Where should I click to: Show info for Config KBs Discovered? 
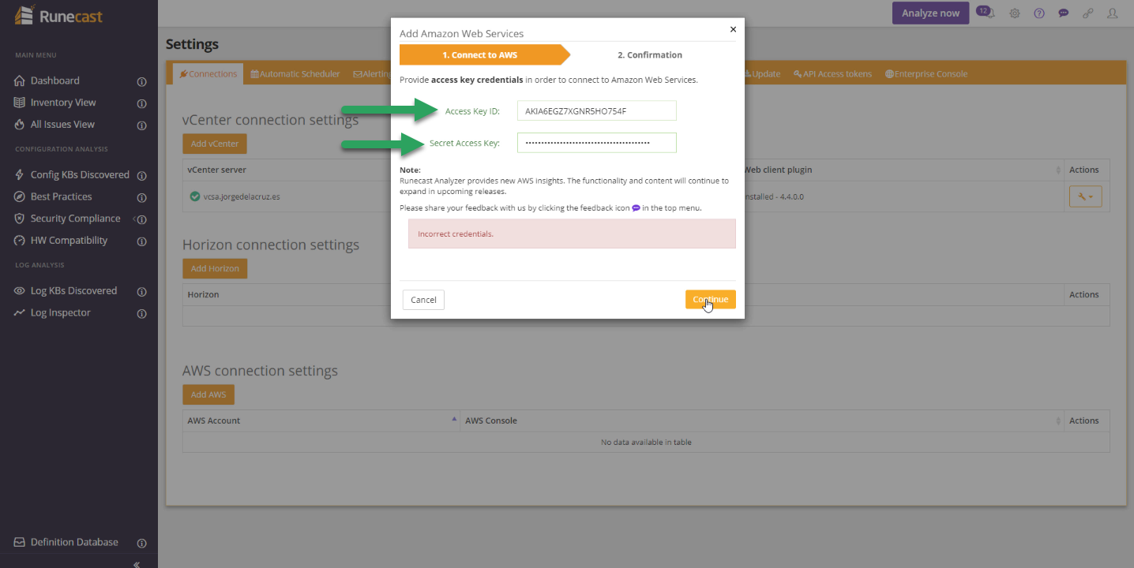(x=142, y=176)
